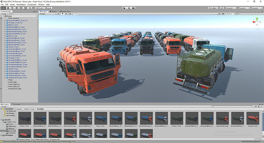Switch to the Game tab
Viewport: 264px width, 143px height.
tap(53, 11)
